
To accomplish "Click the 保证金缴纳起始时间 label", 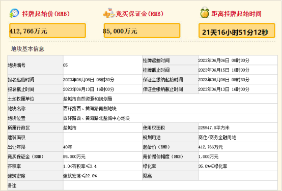I will point(163,80).
